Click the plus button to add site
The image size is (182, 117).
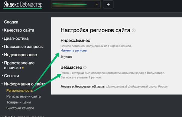[x=108, y=5]
